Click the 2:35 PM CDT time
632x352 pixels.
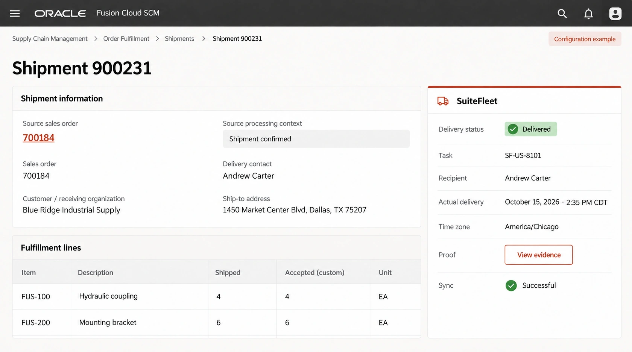point(586,202)
